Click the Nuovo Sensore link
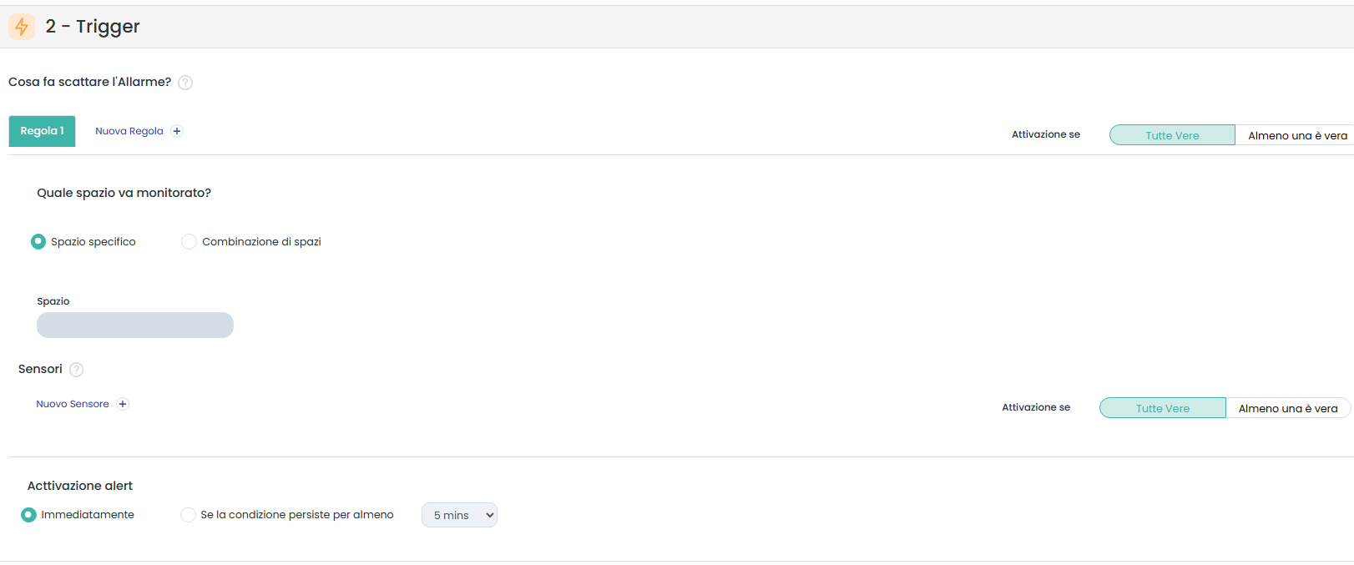The image size is (1354, 565). 73,404
